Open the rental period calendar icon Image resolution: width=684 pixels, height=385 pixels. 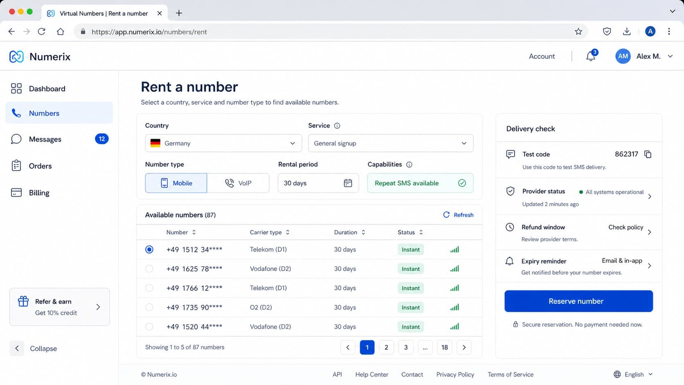pos(348,183)
